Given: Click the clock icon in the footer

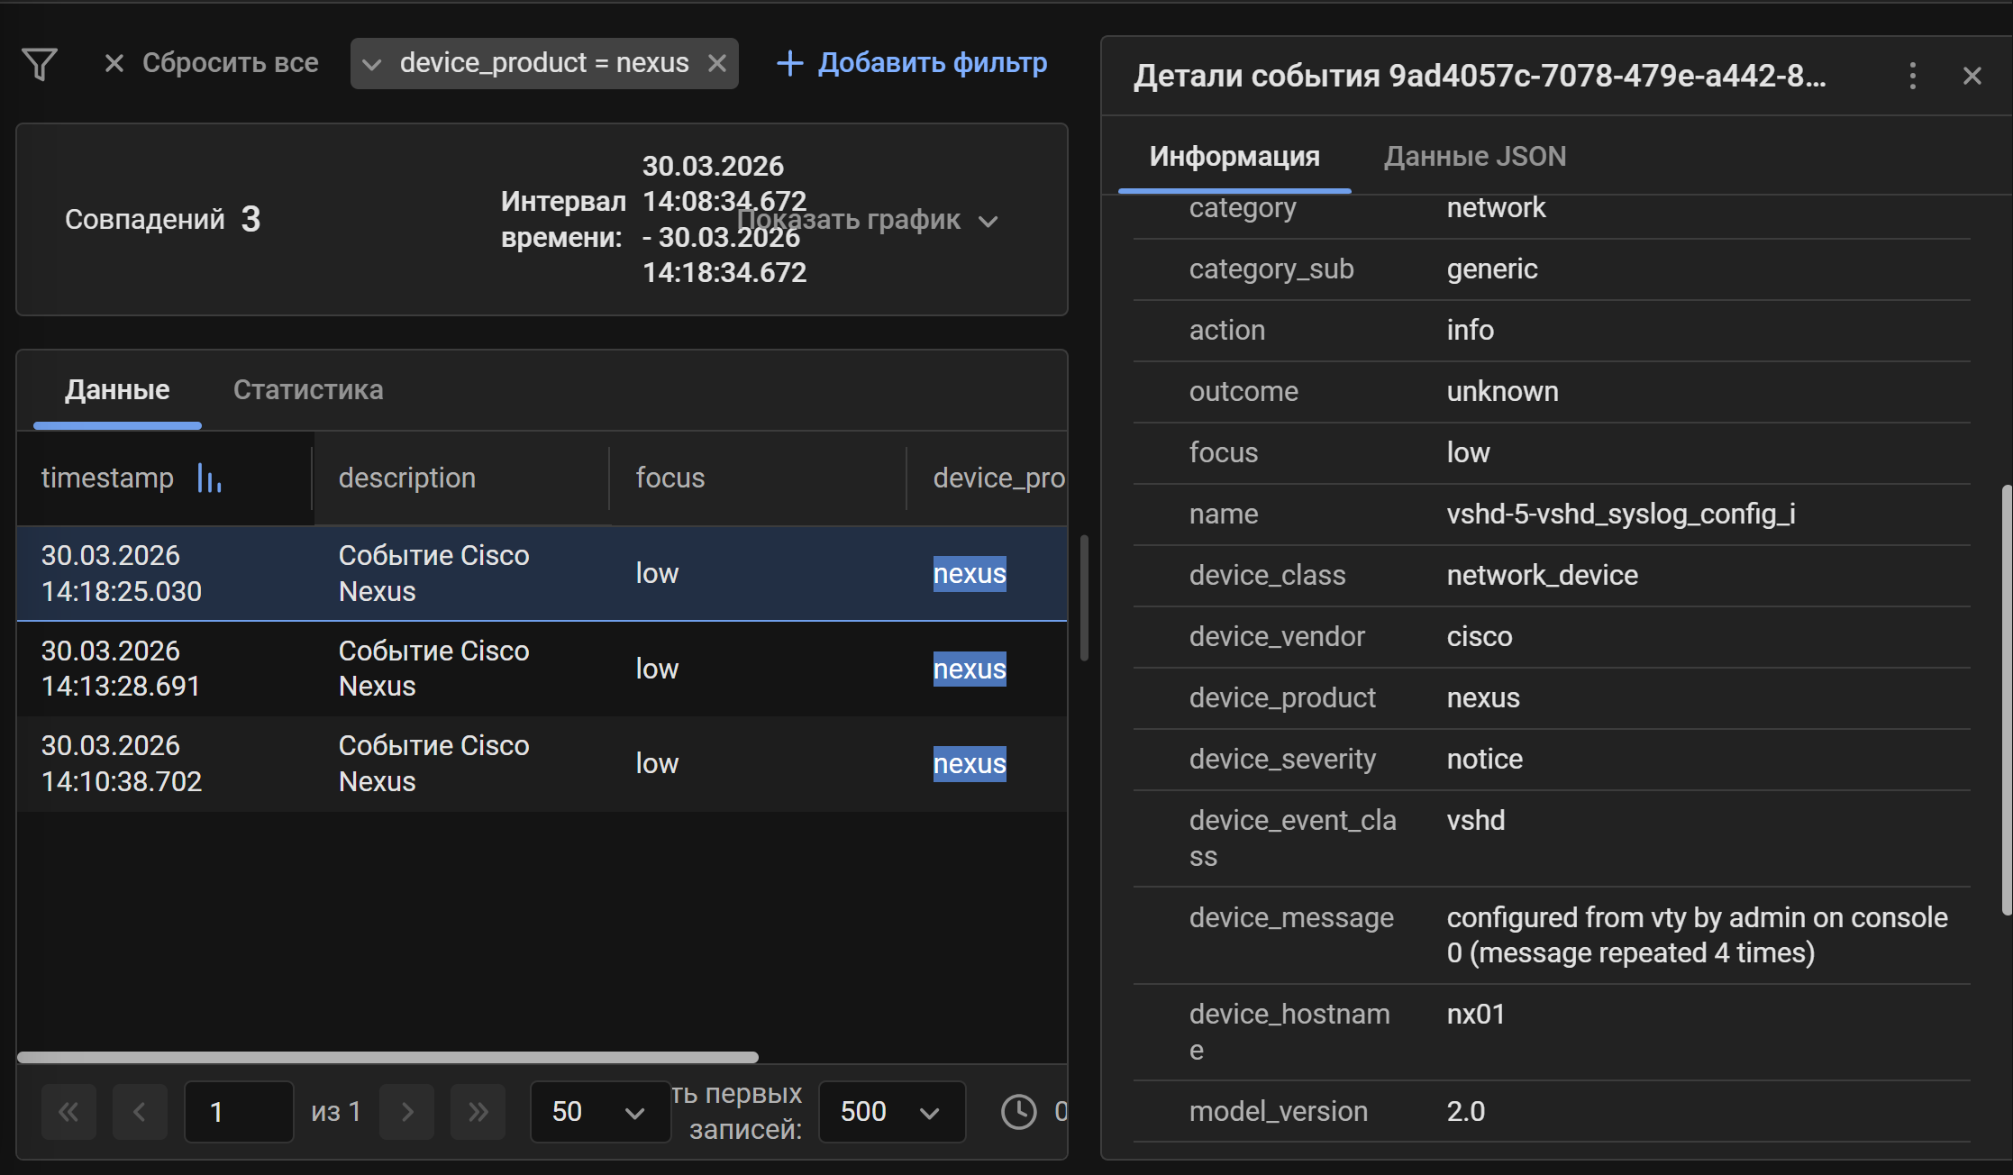Looking at the screenshot, I should [1019, 1112].
